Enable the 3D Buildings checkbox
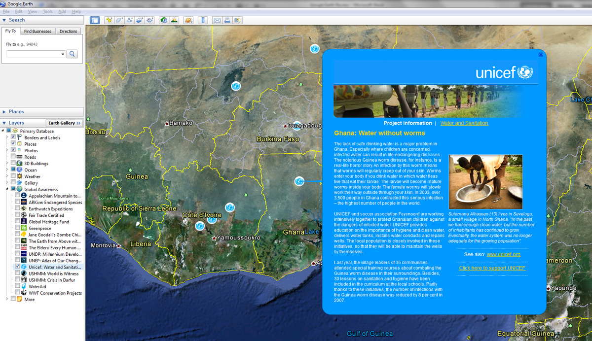This screenshot has width=592, height=341. coord(13,164)
